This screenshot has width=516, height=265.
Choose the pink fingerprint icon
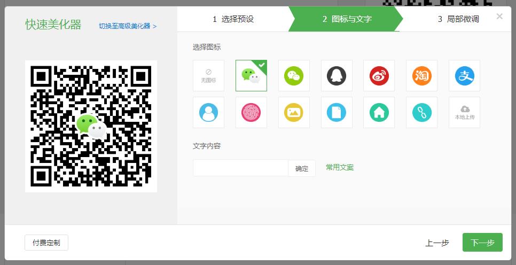click(251, 113)
